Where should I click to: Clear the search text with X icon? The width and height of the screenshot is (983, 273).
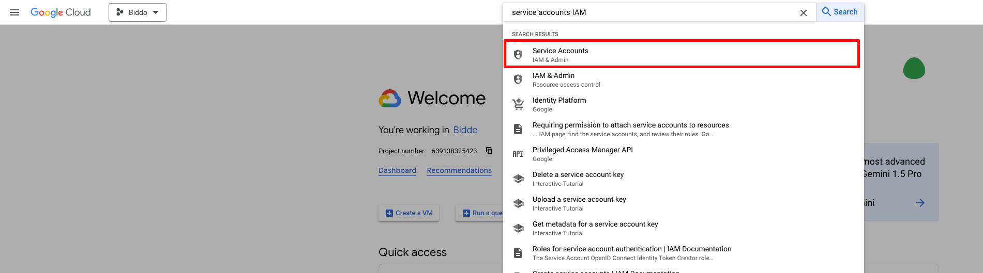tap(804, 13)
